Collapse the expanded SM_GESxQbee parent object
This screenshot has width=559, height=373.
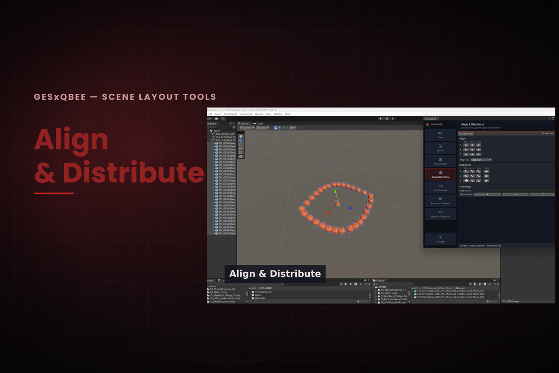pyautogui.click(x=211, y=140)
